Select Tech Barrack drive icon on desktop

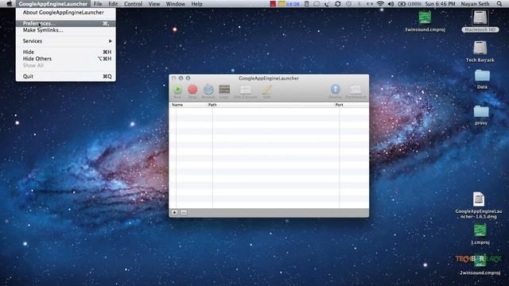[480, 48]
